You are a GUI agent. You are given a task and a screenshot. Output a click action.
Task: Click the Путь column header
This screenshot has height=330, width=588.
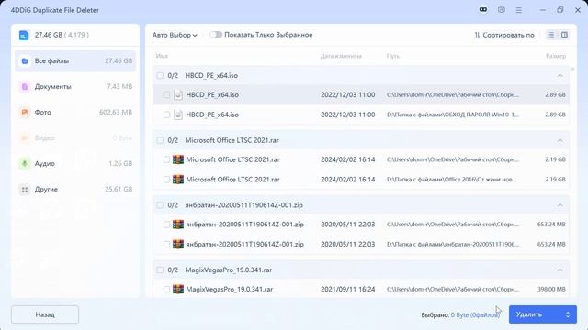point(393,56)
